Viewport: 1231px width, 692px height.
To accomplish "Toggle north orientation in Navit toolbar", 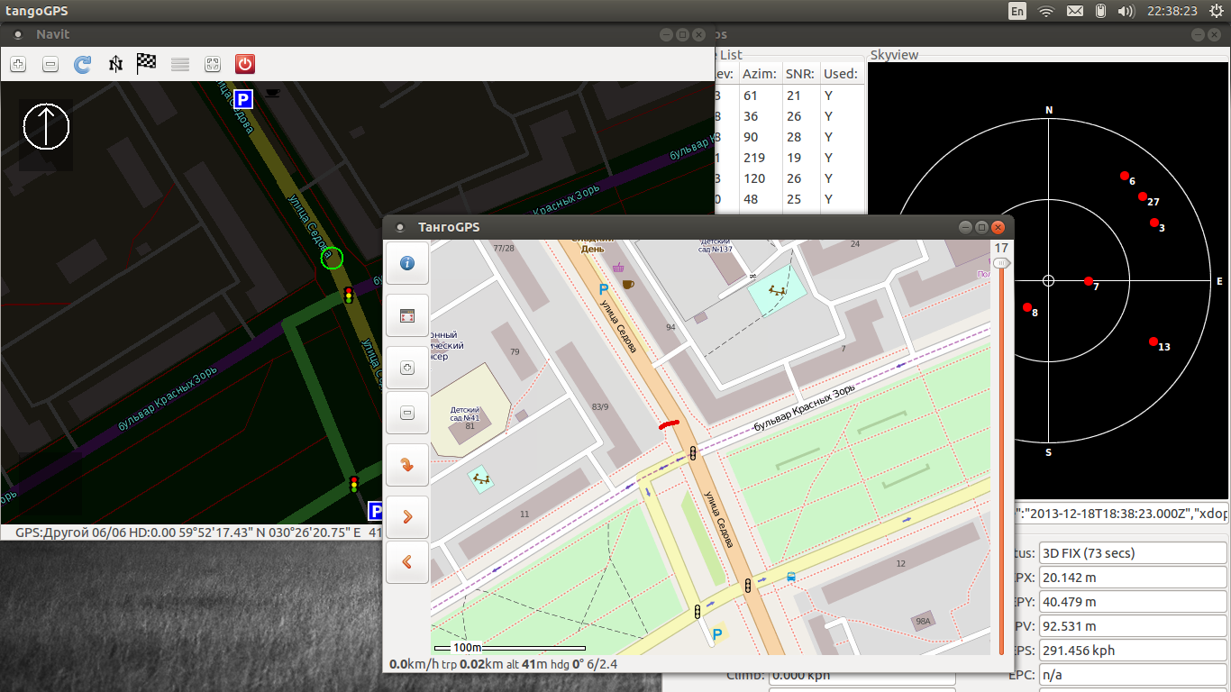I will (x=115, y=64).
